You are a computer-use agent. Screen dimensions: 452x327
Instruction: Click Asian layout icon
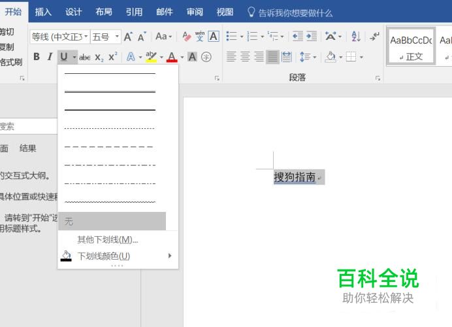[x=331, y=37]
